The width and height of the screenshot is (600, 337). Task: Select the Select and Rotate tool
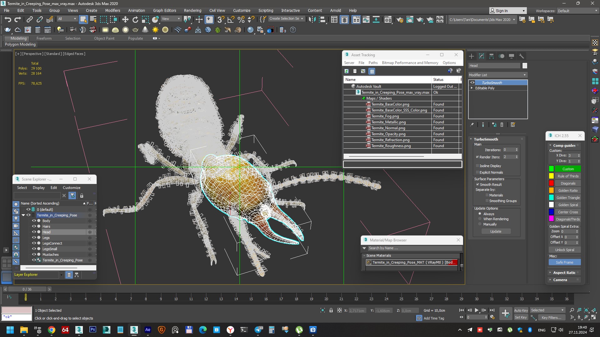135,20
